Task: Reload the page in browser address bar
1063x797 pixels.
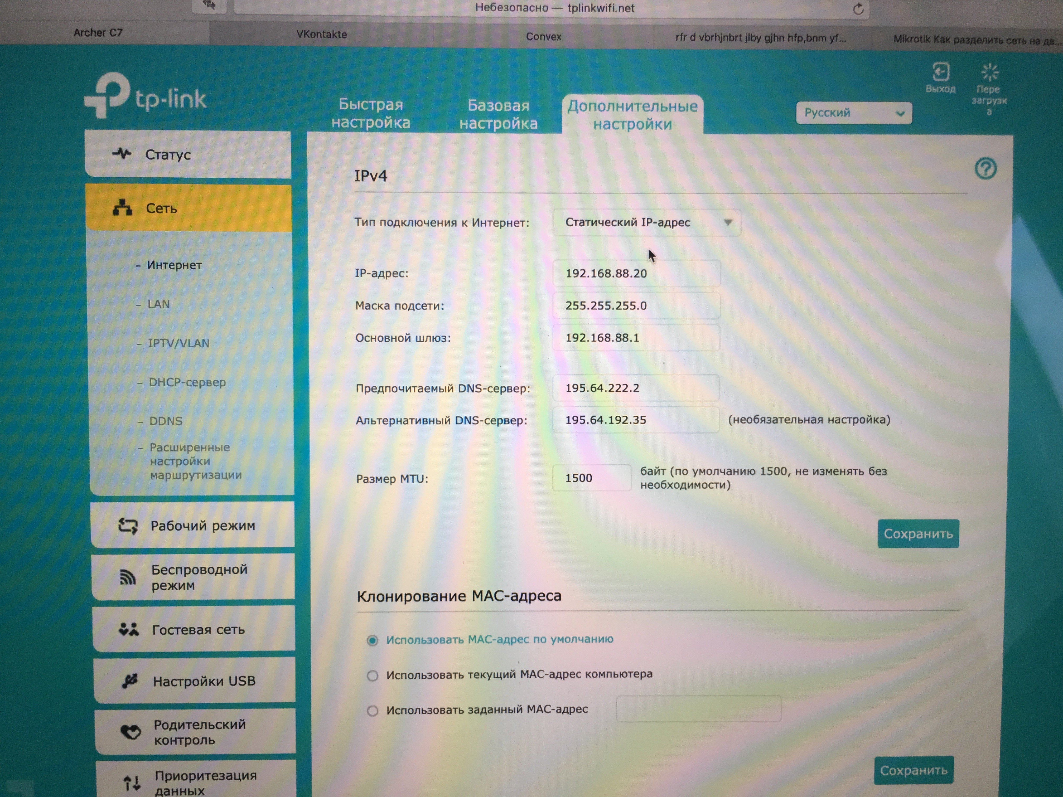Action: pos(858,9)
